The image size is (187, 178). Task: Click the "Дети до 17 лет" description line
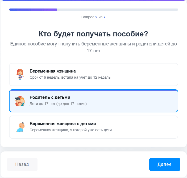[x=58, y=104]
